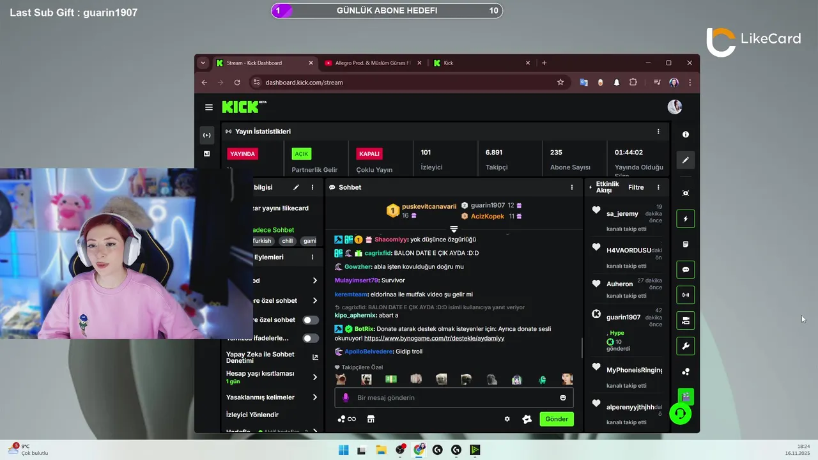
Task: Bookmark page with the star icon
Action: 560,82
